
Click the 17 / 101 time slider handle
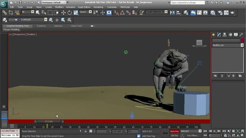[x=49, y=122]
